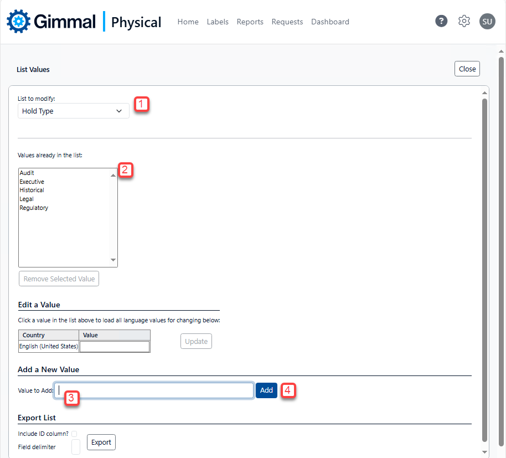Expand the List to modify dropdown
This screenshot has height=458, width=506.
[74, 111]
